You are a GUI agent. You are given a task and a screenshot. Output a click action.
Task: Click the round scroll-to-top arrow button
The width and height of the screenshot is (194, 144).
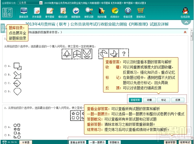[186, 22]
